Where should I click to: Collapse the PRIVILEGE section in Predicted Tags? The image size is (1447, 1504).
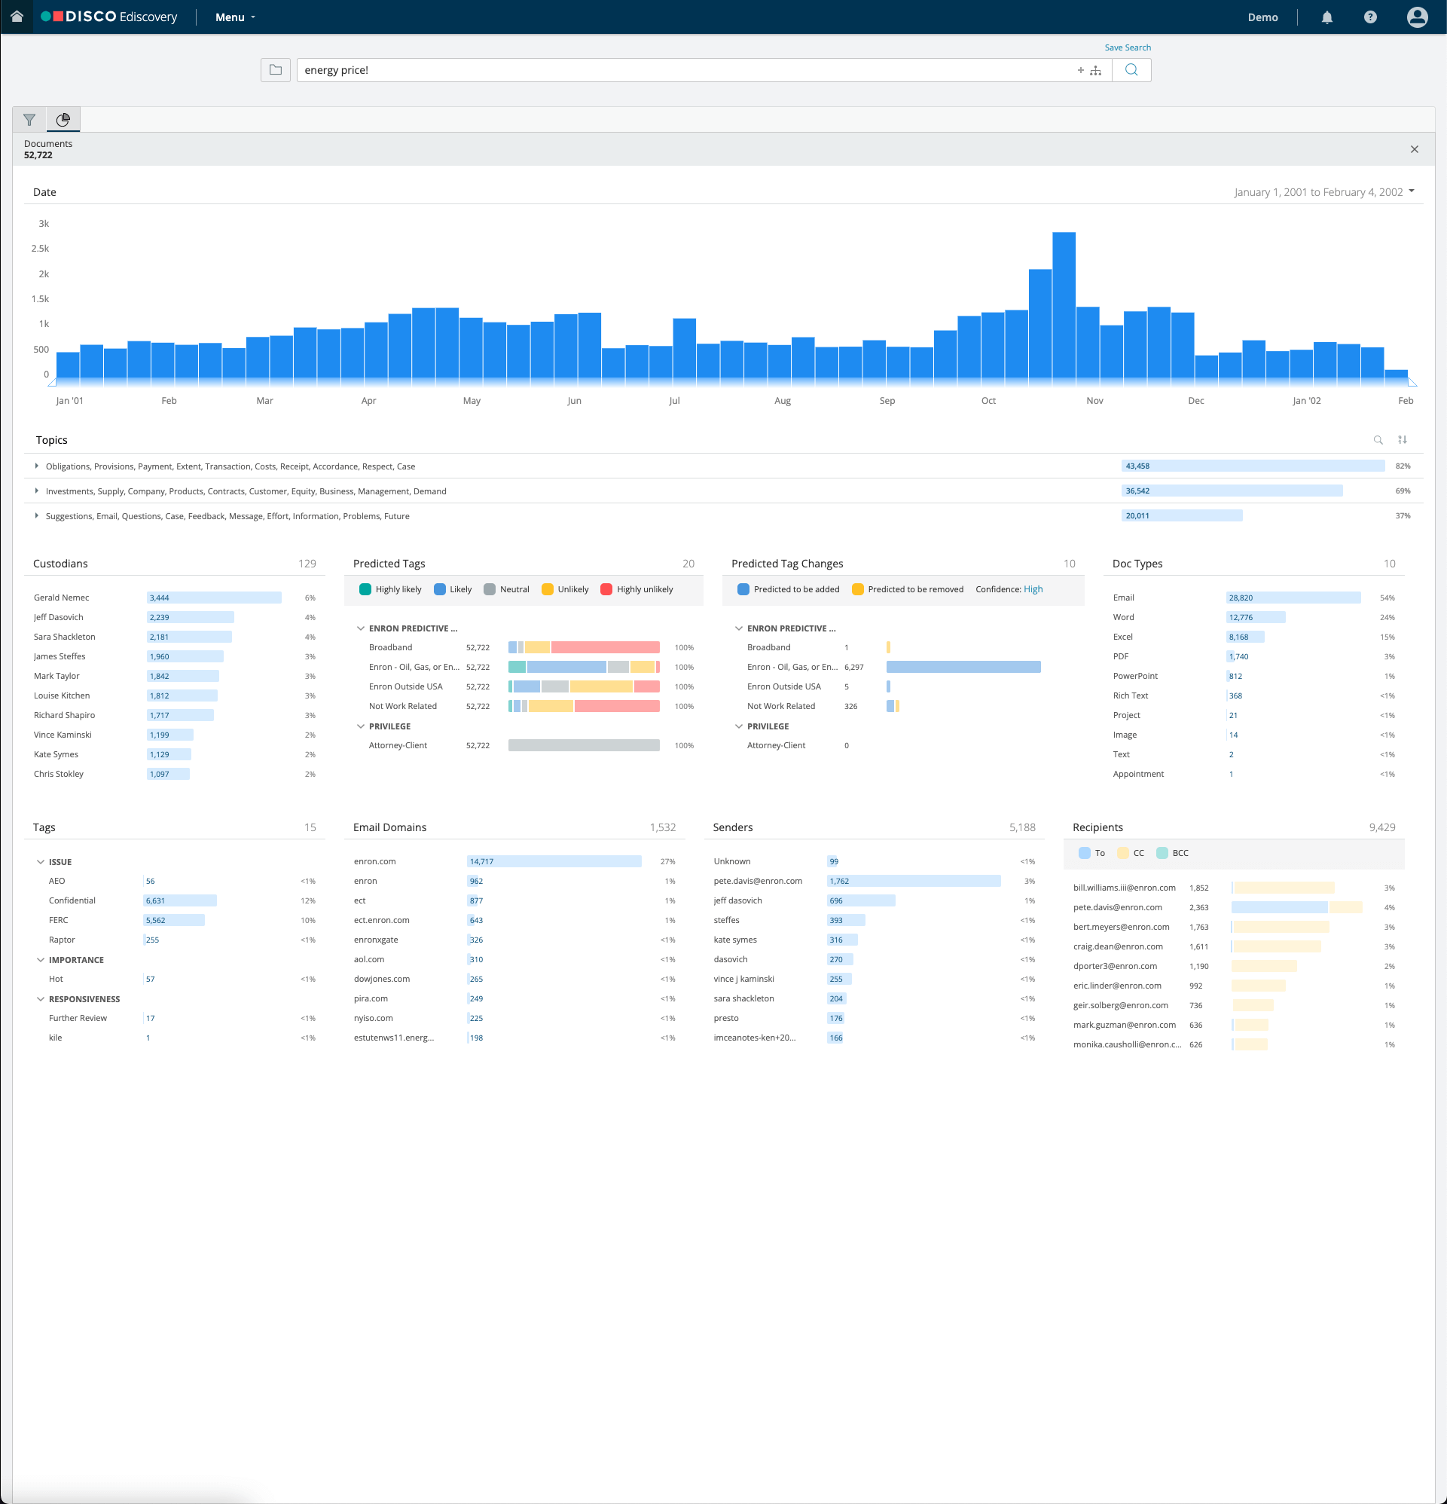361,726
